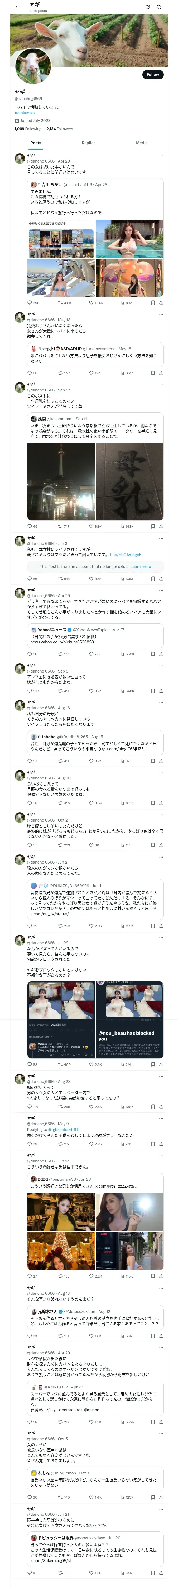Switch to the Media tab
The height and width of the screenshot is (1588, 178).
142,143
